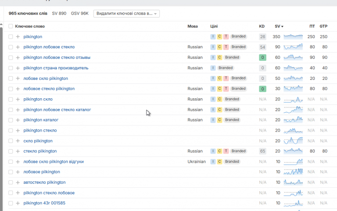Open лобове скло pilkington відгуки link
Viewport: 337px width, 211px height.
point(54,161)
